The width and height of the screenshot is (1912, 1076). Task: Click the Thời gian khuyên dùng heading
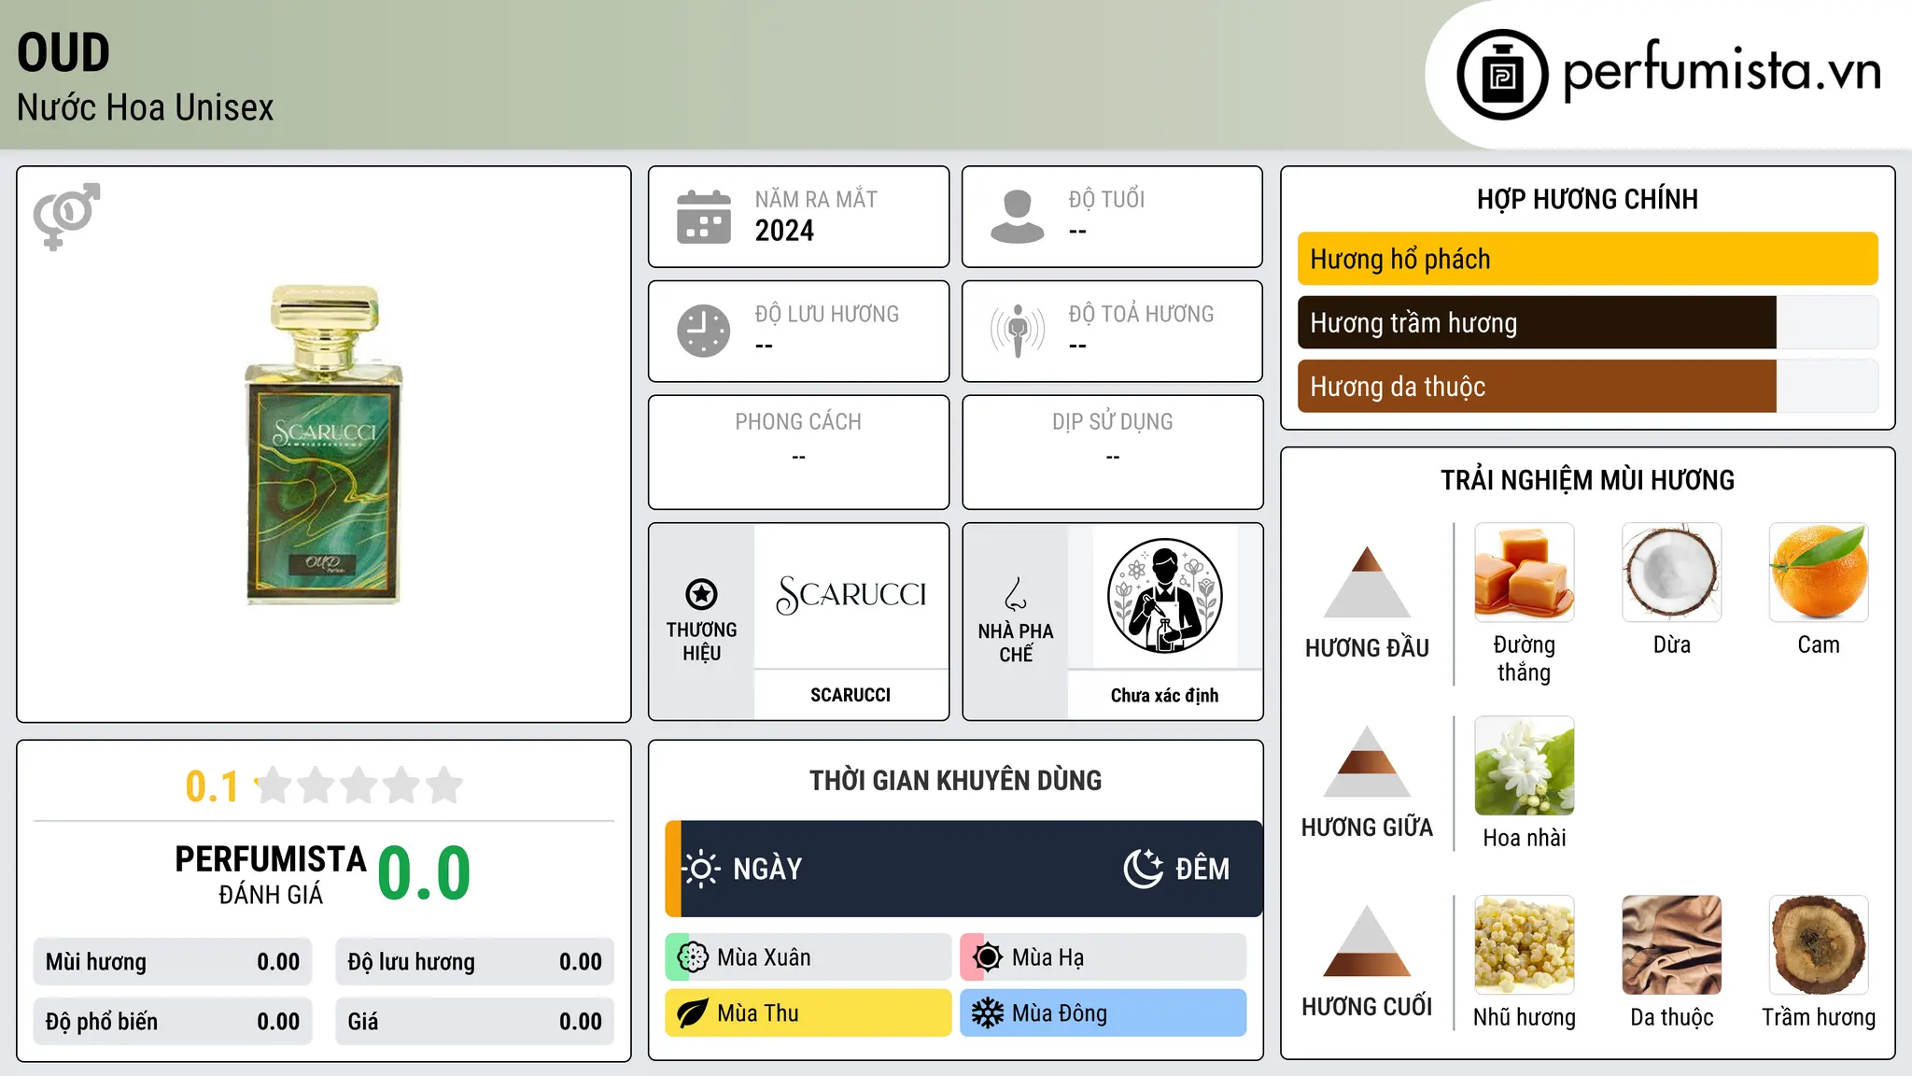955,780
